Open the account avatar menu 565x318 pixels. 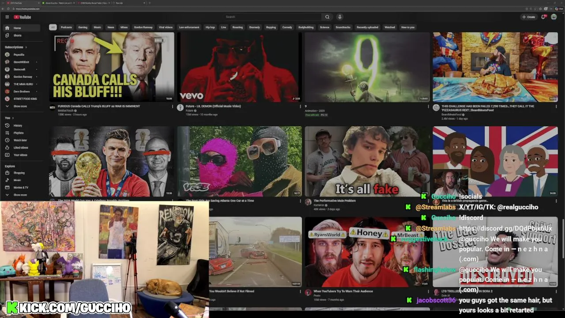554,17
